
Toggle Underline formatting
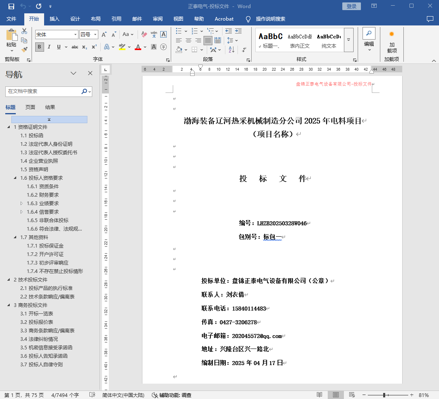59,47
